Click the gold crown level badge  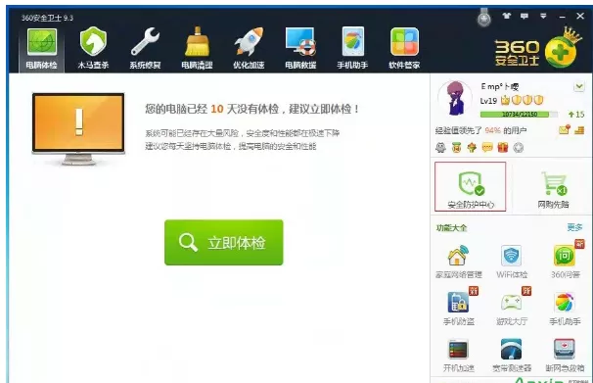point(505,100)
